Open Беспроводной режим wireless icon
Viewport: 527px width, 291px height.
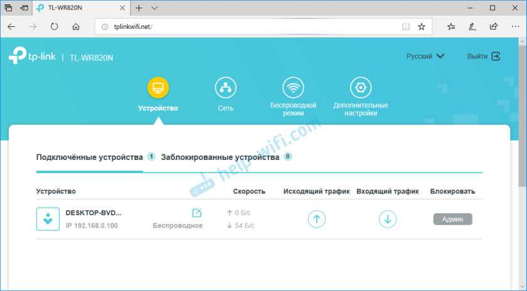click(x=293, y=88)
